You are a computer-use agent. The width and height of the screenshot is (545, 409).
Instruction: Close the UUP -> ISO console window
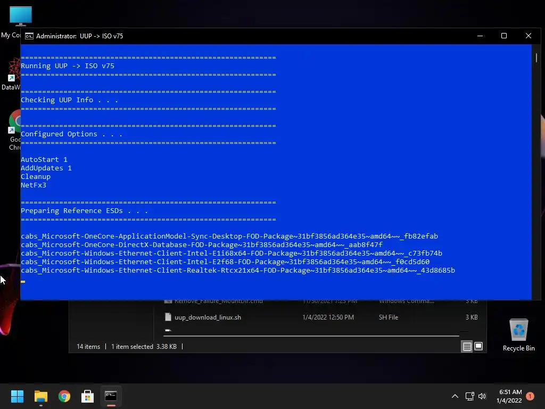click(529, 36)
